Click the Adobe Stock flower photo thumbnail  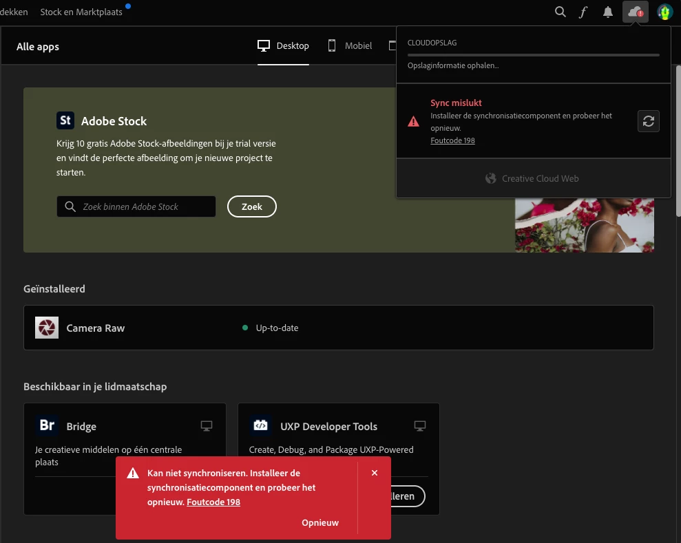(x=585, y=225)
